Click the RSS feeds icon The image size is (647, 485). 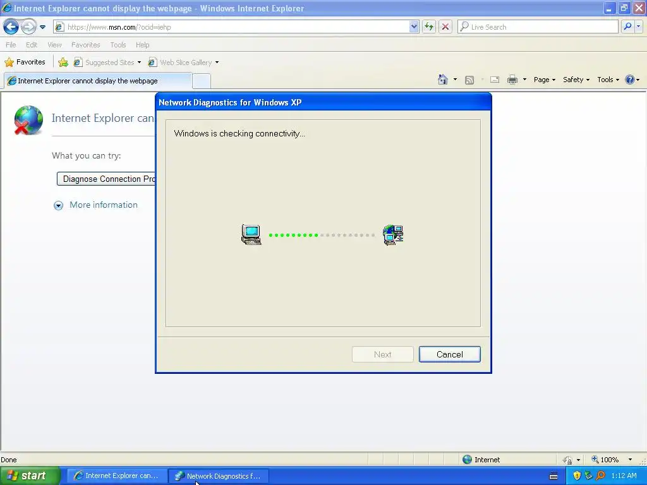click(469, 80)
